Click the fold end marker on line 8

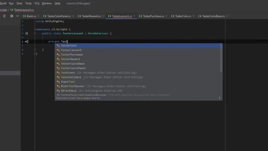pos(35,49)
